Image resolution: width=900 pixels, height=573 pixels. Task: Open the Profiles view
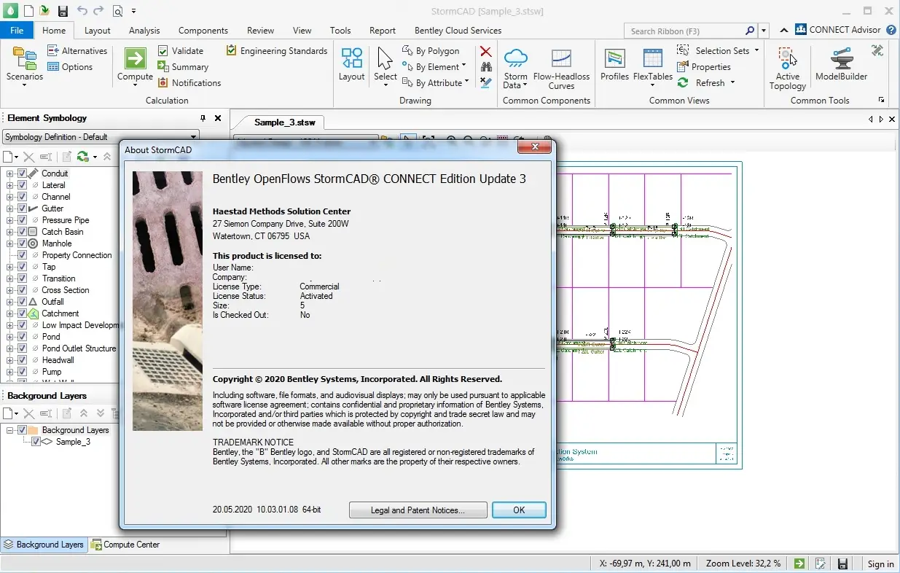[x=614, y=64]
